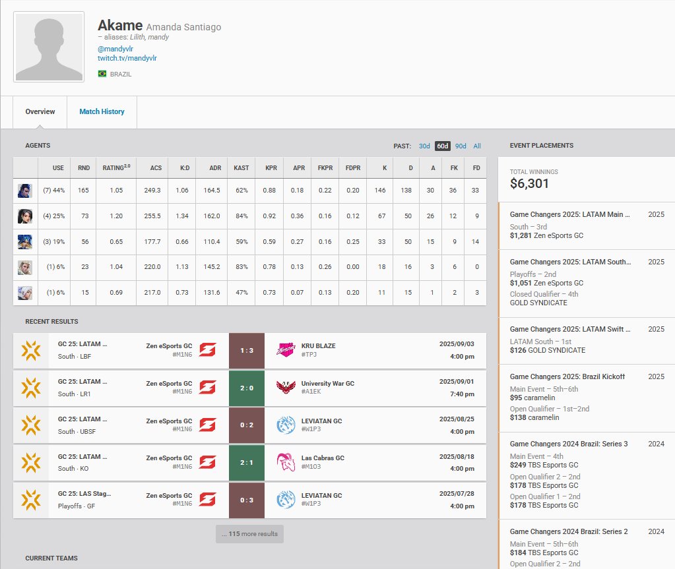
Task: Click the University War GC team name
Action: click(327, 384)
